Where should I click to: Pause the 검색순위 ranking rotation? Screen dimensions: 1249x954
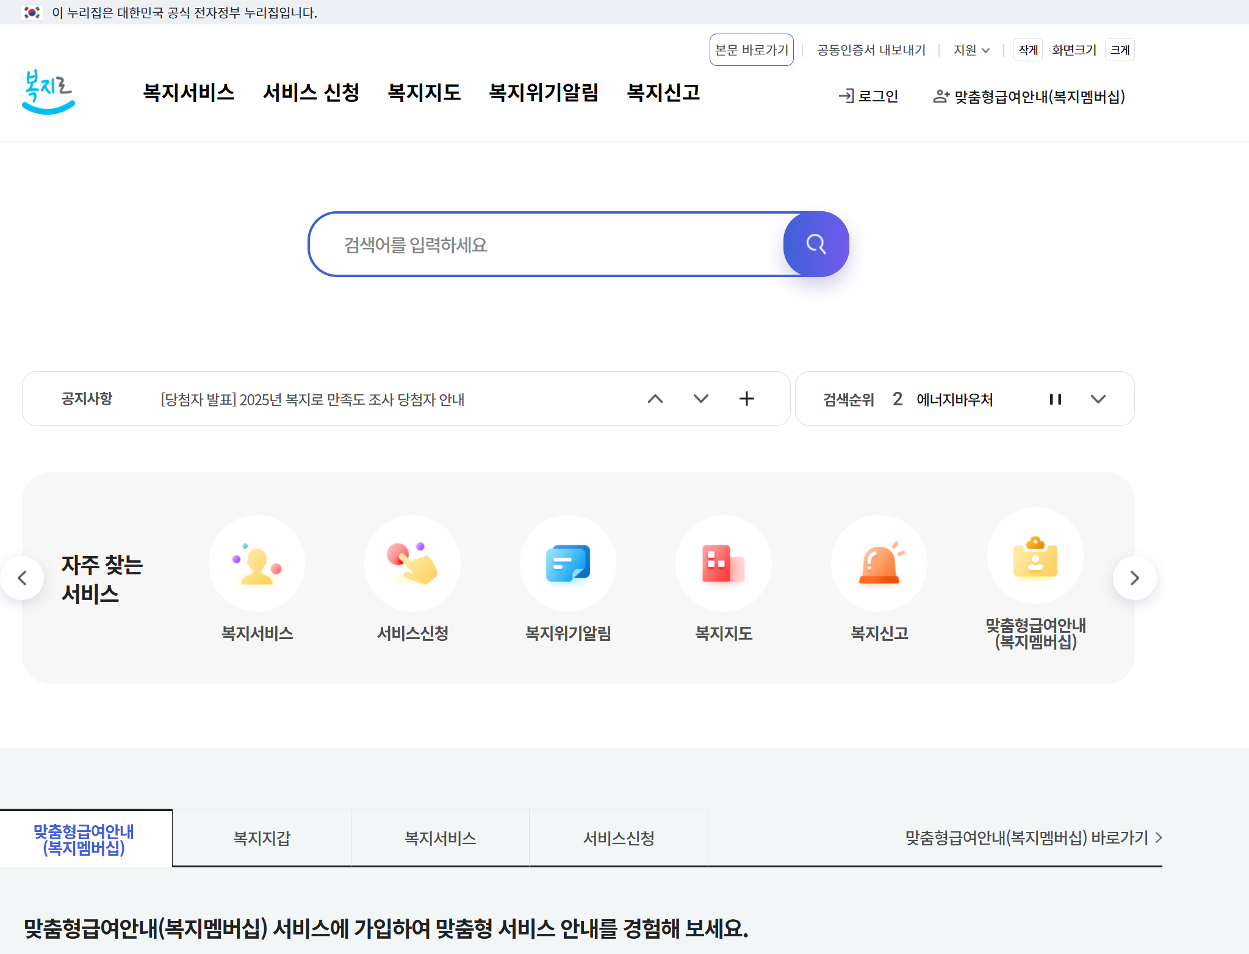point(1056,399)
